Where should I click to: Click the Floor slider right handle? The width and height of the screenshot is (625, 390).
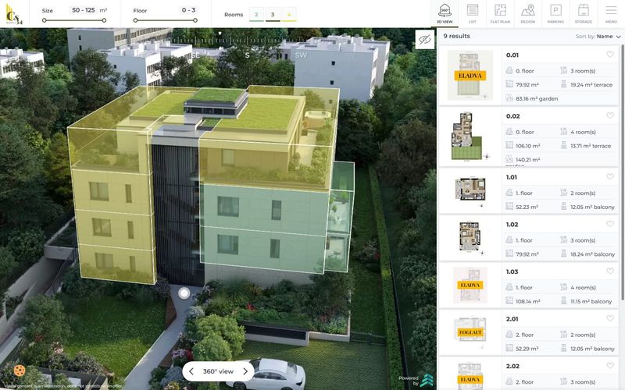click(x=195, y=20)
